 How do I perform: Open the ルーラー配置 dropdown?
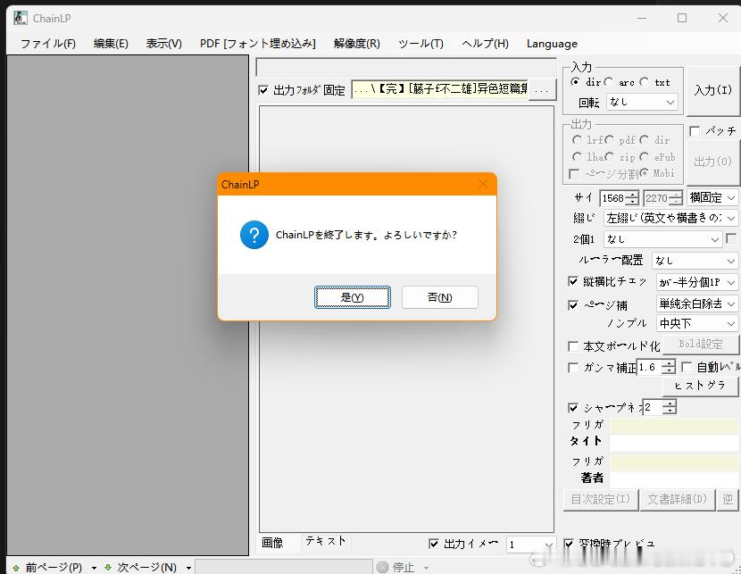(695, 261)
